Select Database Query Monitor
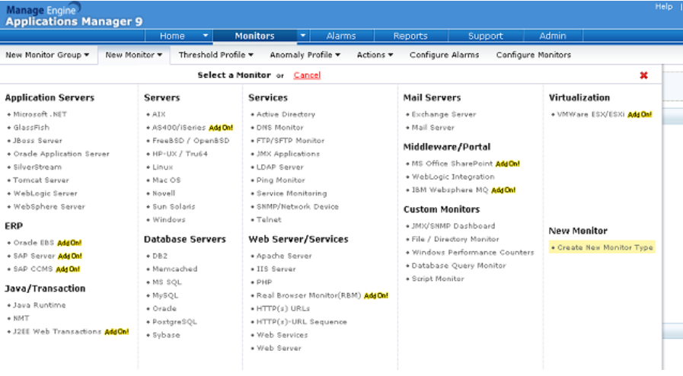Screen dimensions: 683x376 458,266
